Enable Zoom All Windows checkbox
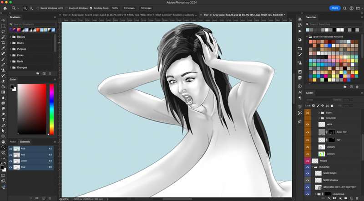364x201 pixels. click(x=66, y=8)
